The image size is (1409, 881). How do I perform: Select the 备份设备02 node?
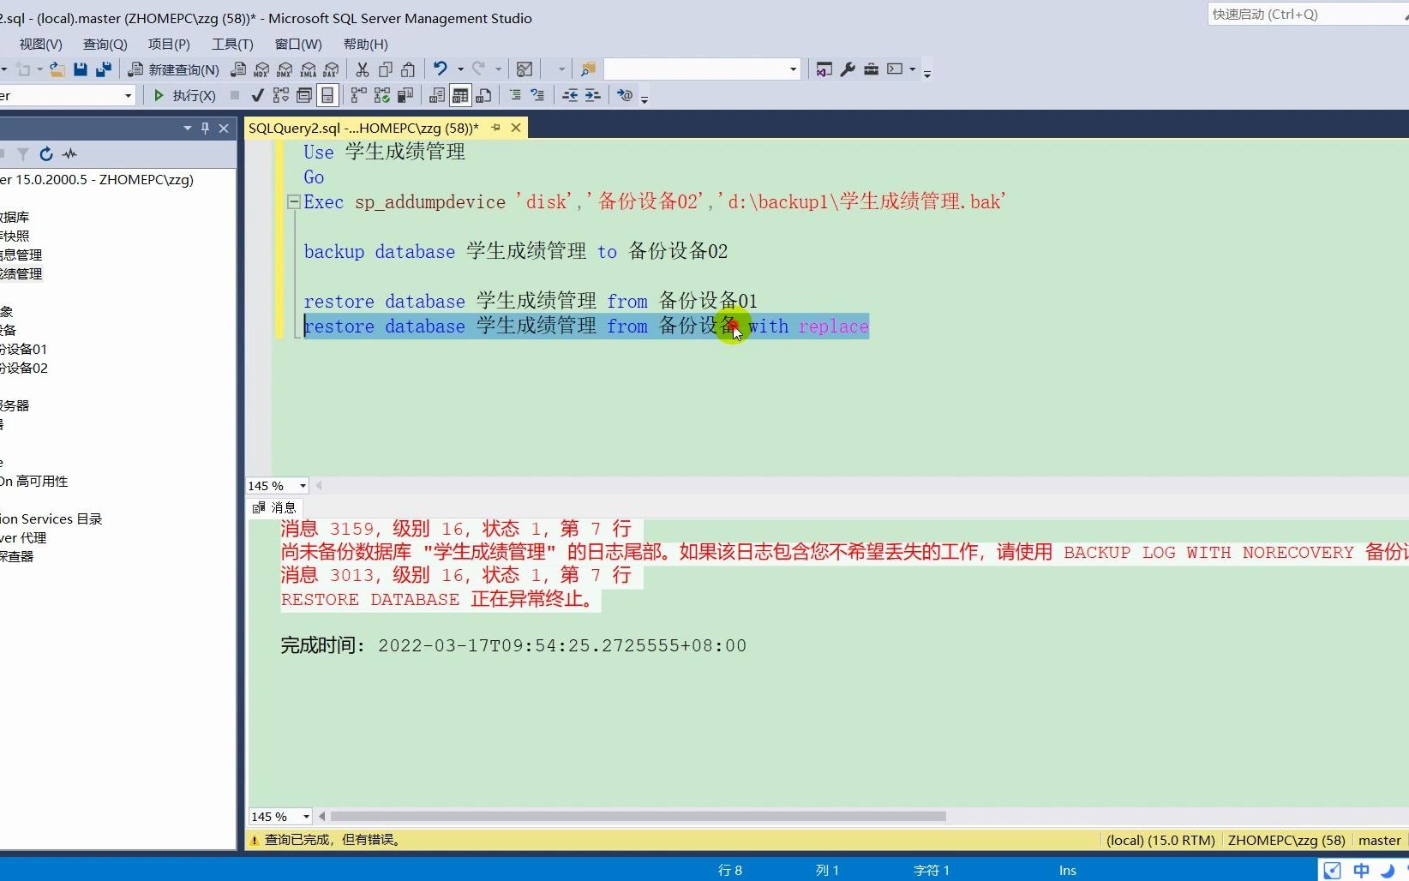(x=23, y=368)
